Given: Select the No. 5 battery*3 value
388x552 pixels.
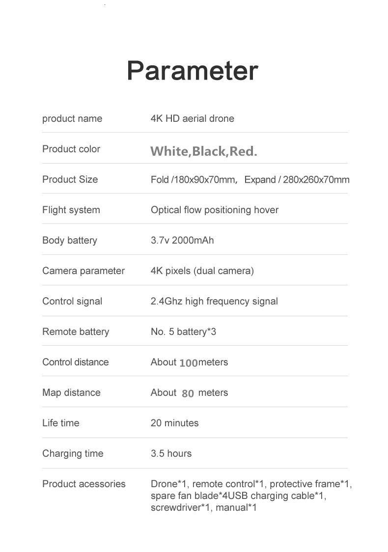Looking at the screenshot, I should pyautogui.click(x=183, y=331).
